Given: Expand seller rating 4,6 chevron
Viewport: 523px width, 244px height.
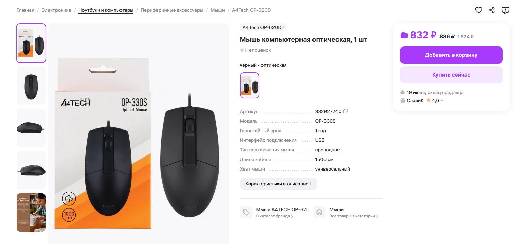Looking at the screenshot, I should [x=442, y=100].
